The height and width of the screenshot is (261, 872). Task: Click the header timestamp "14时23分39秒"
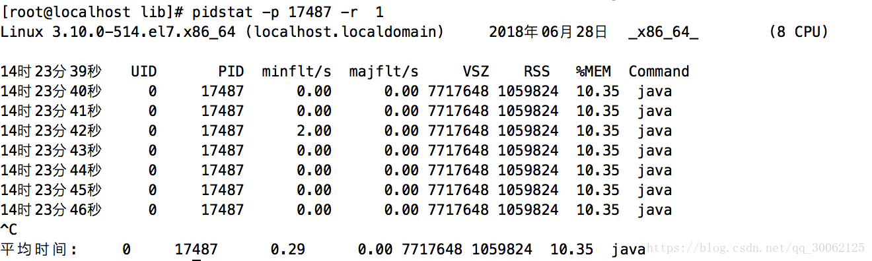point(51,71)
